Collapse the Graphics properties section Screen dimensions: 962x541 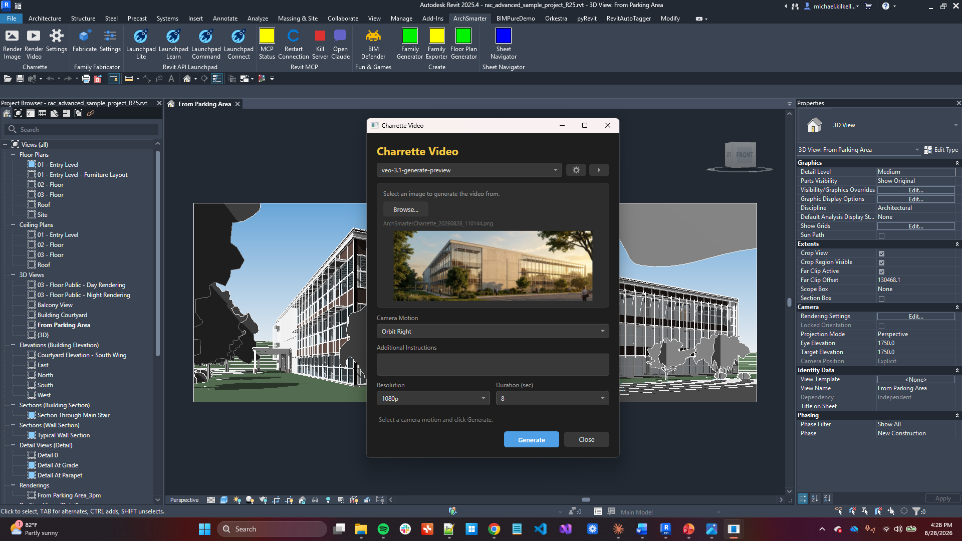coord(957,163)
